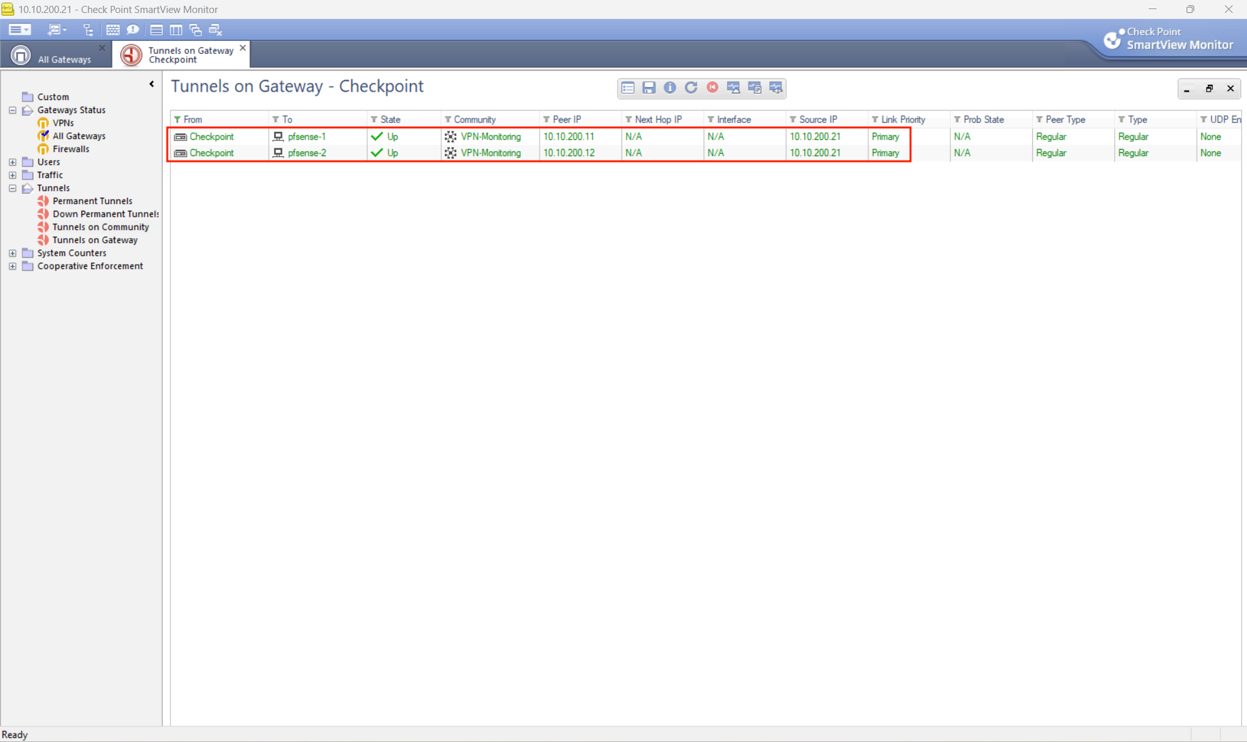This screenshot has height=742, width=1247.
Task: Click the Ready status bar text
Action: 15,735
